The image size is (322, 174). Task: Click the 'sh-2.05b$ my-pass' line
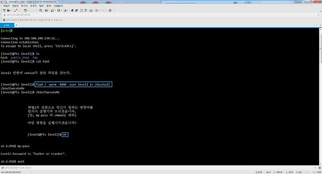15,146
